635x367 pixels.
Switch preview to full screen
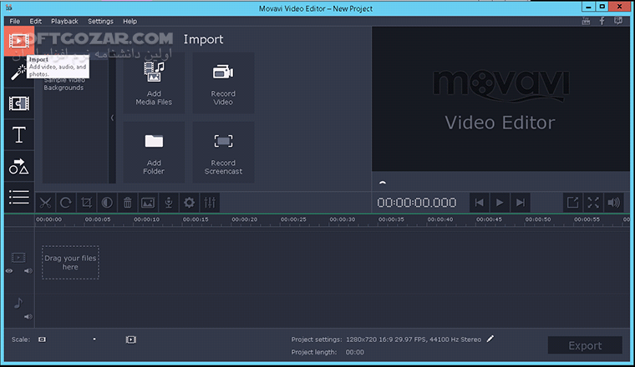coord(593,203)
